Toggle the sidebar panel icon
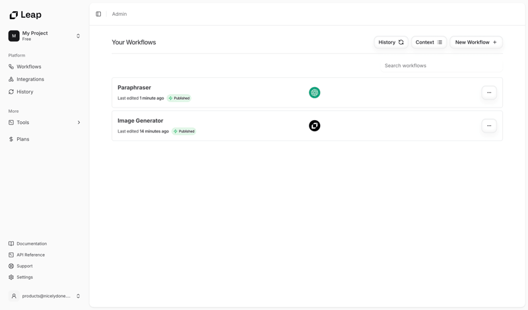 click(98, 14)
